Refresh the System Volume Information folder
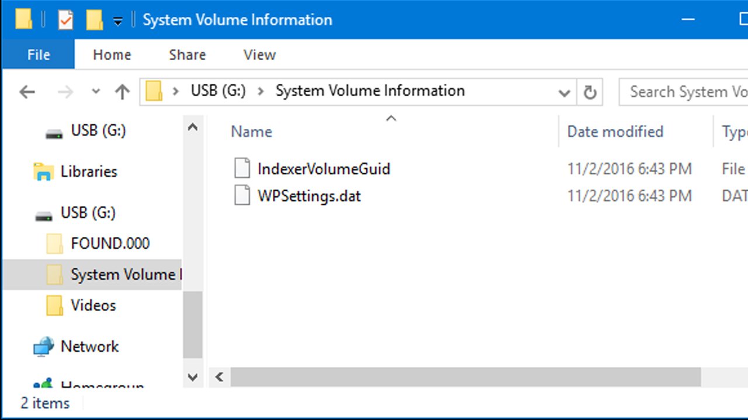The image size is (748, 420). coord(590,92)
